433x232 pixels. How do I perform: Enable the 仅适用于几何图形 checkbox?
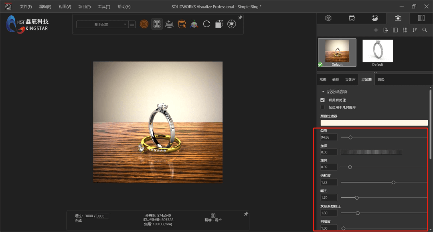pyautogui.click(x=323, y=107)
